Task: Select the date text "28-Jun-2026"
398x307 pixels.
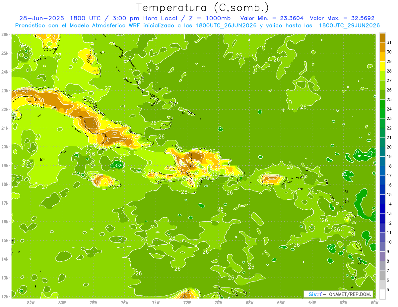Action: (41, 18)
